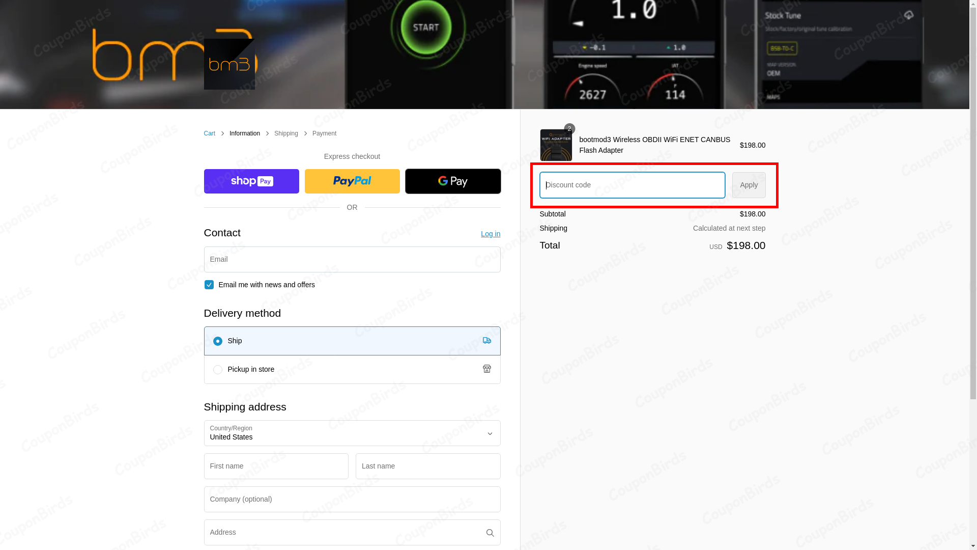This screenshot has height=550, width=977.
Task: Pay with Shop Pay express checkout
Action: coord(251,181)
